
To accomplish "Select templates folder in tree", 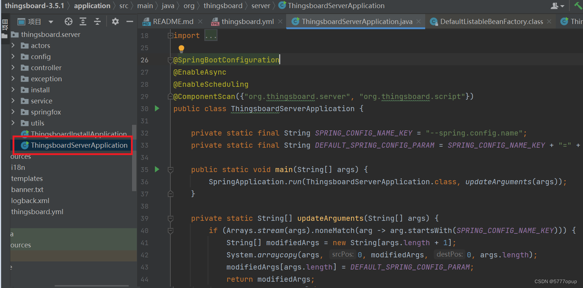I will tap(27, 179).
